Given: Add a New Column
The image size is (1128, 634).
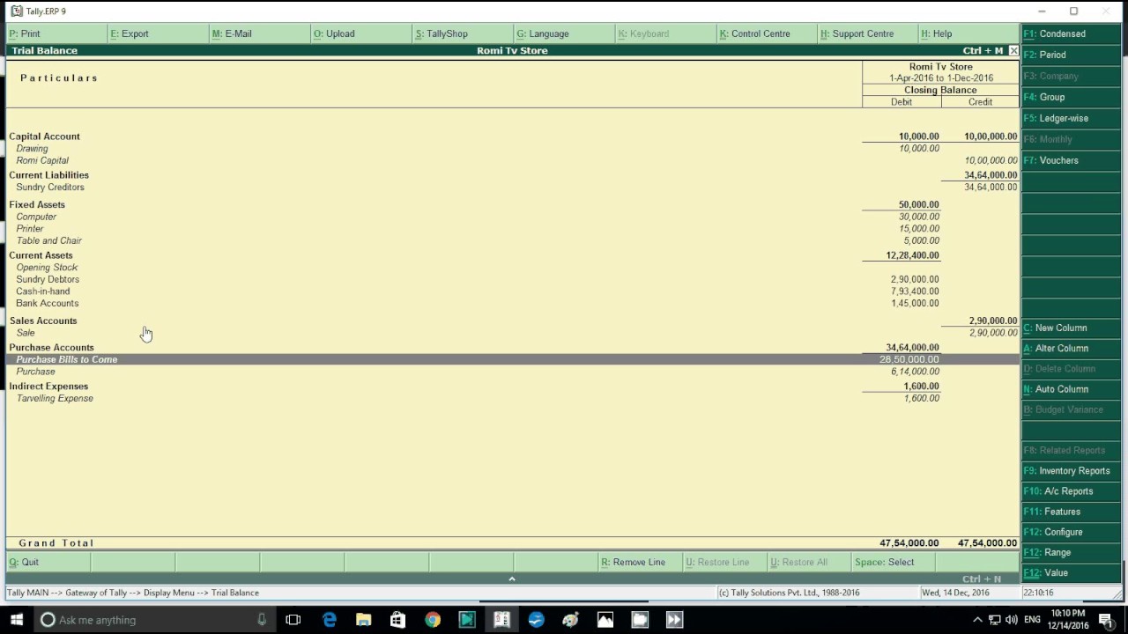Looking at the screenshot, I should click(1071, 328).
